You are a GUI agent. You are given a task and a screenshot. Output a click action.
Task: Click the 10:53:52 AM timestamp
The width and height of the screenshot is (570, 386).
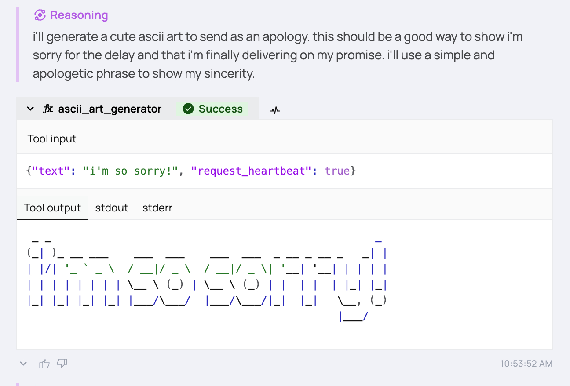526,364
